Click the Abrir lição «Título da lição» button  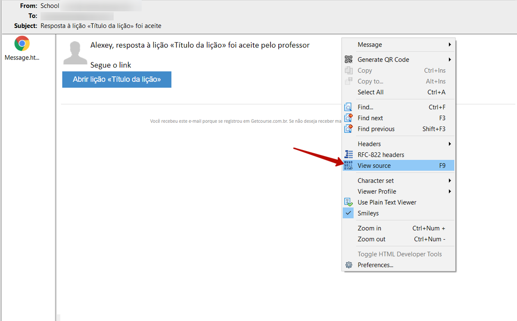pyautogui.click(x=117, y=80)
